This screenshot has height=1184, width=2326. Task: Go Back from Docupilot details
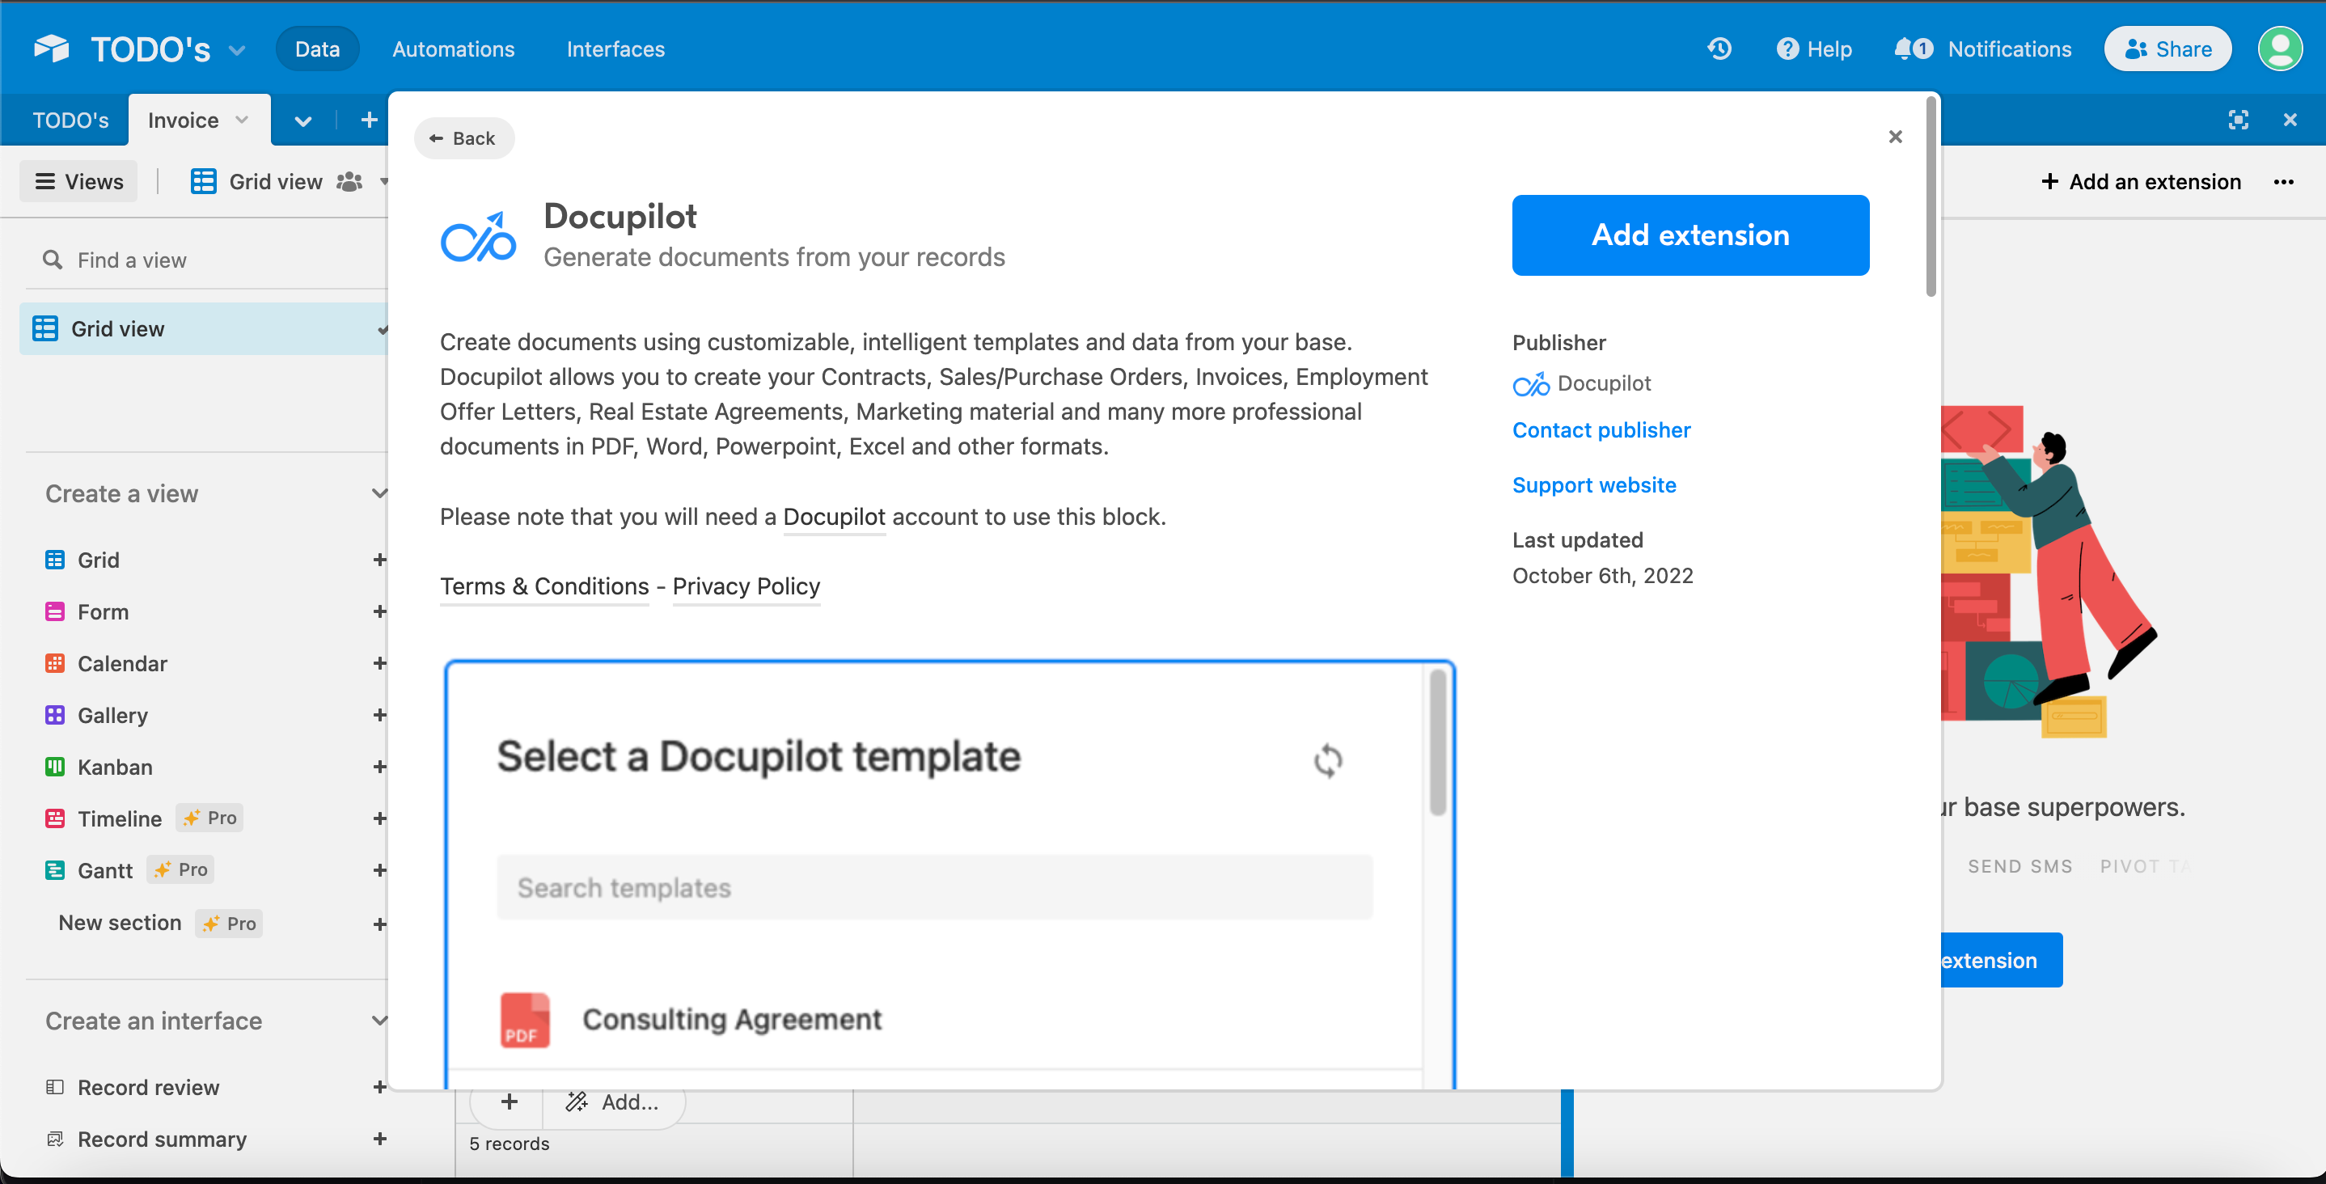(x=464, y=138)
